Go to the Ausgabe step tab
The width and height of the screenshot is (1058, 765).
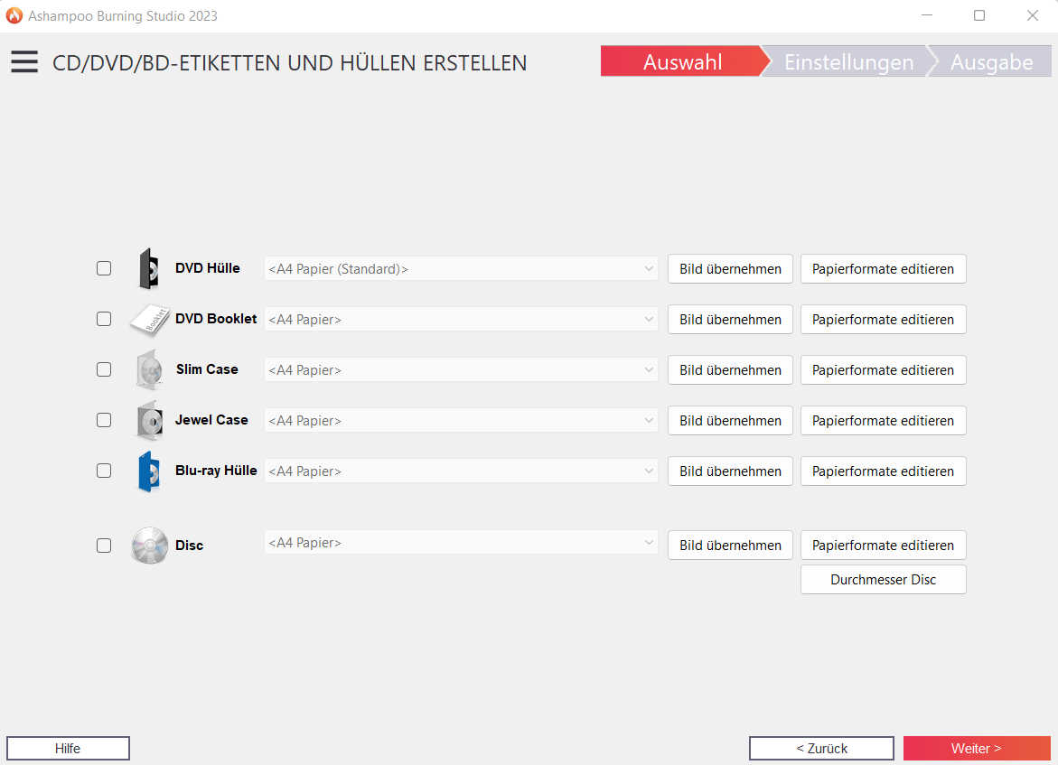tap(991, 62)
